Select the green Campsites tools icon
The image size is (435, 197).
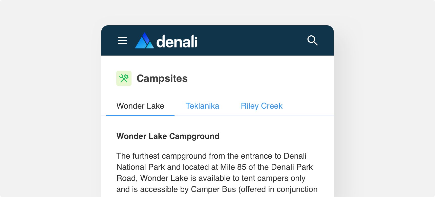click(x=124, y=78)
